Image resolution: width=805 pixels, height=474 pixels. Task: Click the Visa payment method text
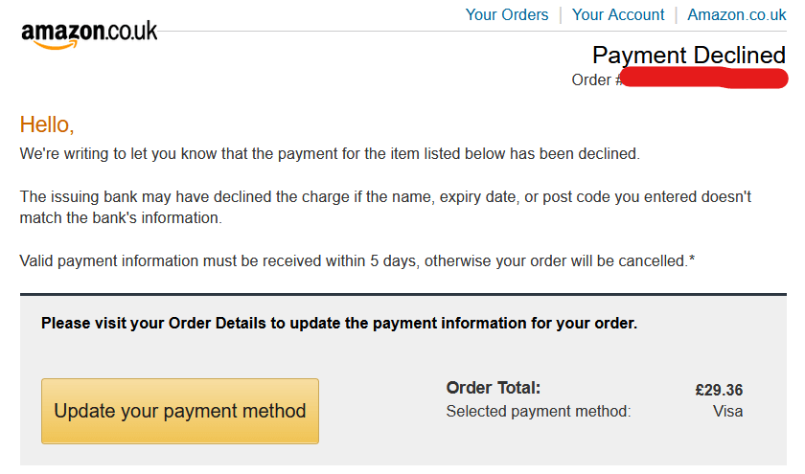pos(727,412)
